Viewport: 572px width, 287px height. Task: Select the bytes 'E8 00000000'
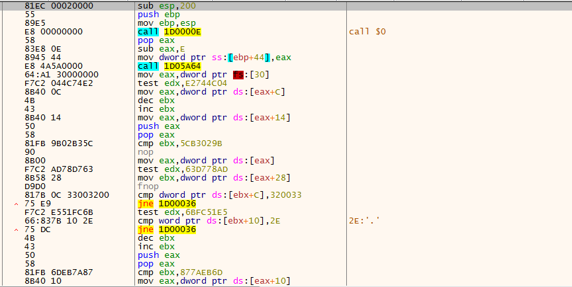tap(54, 32)
